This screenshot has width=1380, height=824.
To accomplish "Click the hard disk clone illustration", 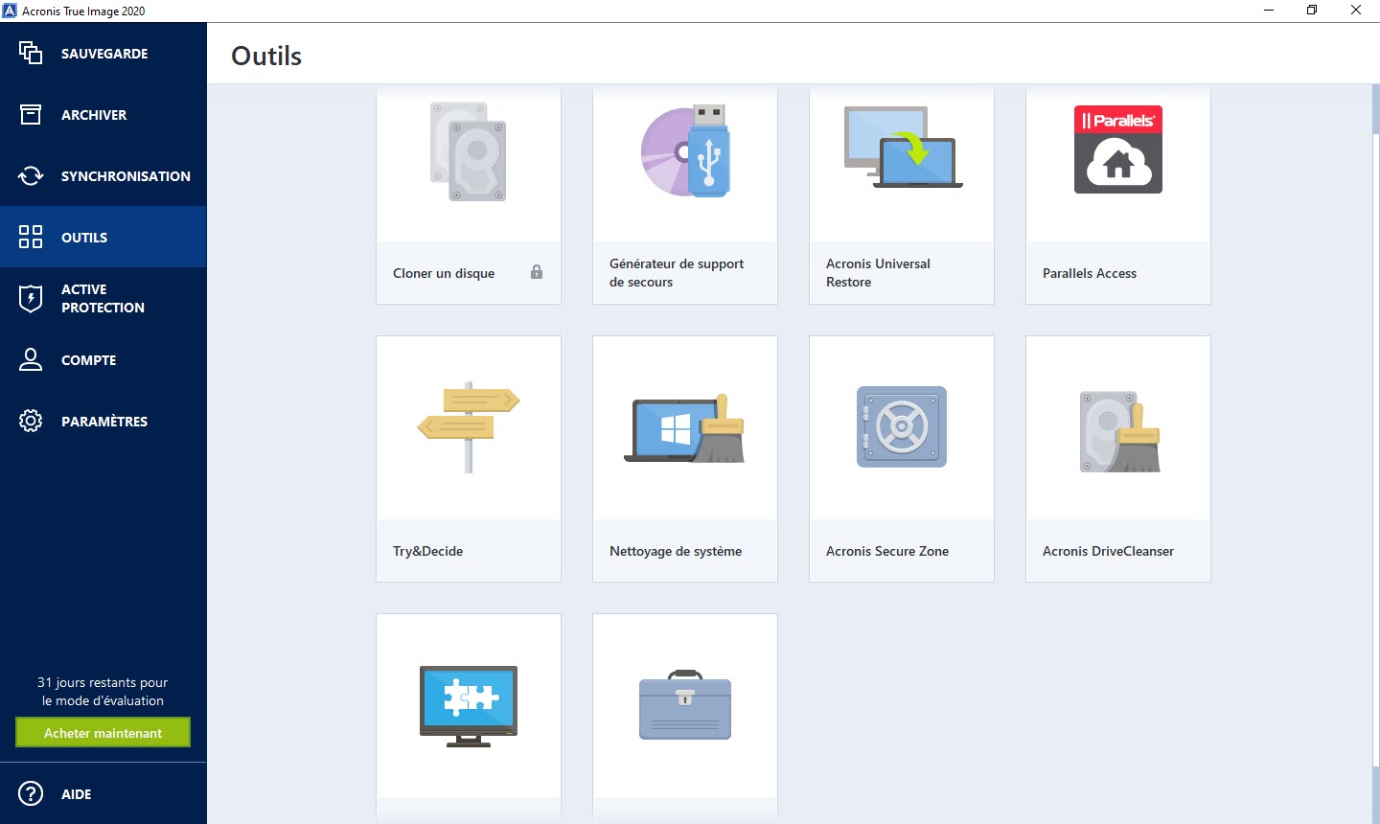I will click(469, 151).
